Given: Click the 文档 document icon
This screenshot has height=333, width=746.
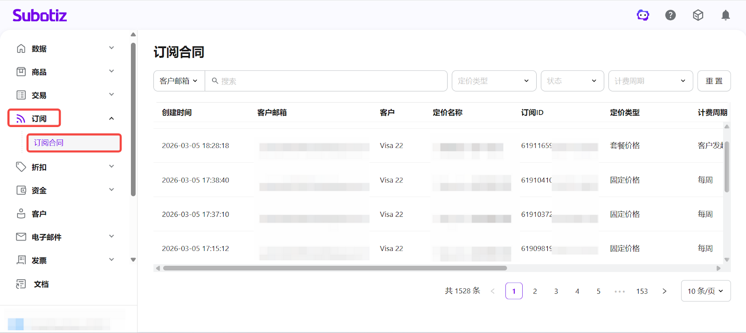Looking at the screenshot, I should coord(21,284).
